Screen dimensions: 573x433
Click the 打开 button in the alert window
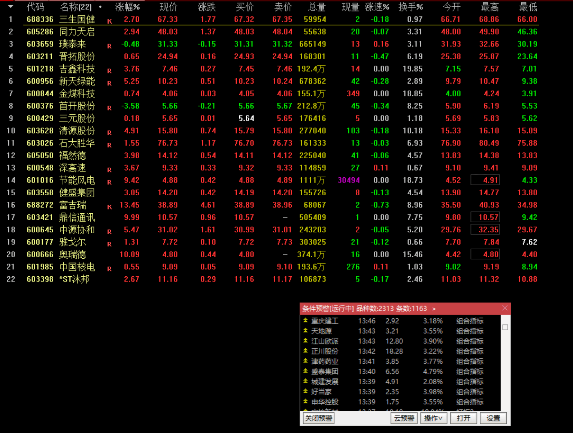tap(464, 418)
